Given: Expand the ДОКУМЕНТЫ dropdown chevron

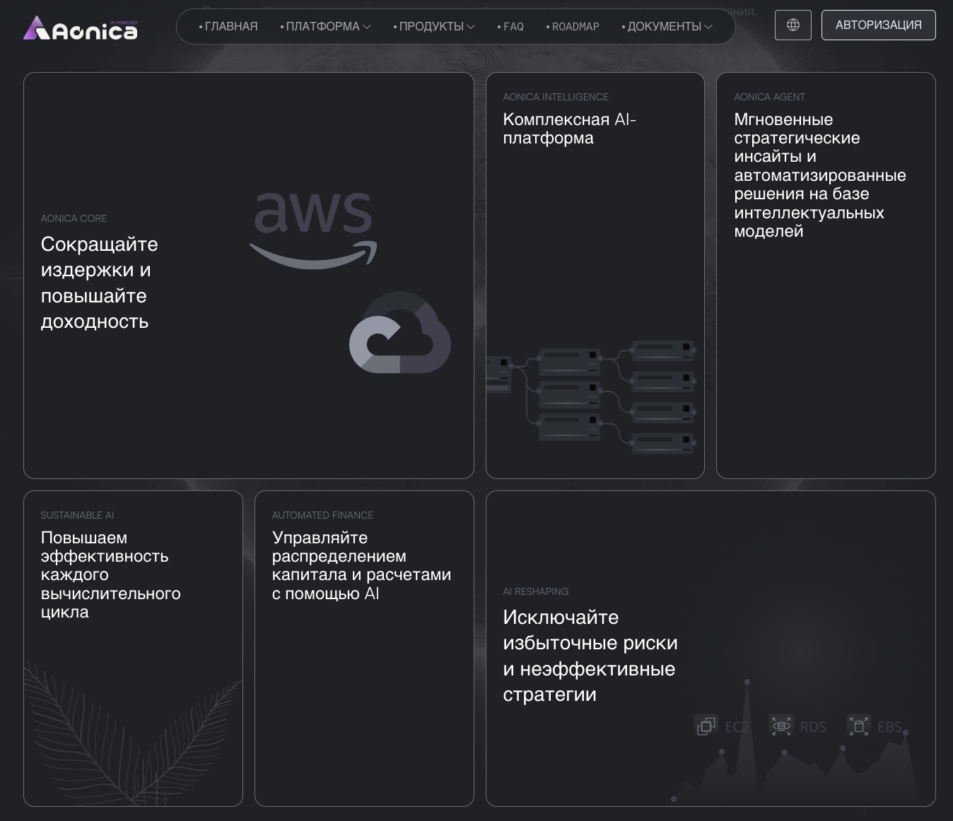Looking at the screenshot, I should pyautogui.click(x=708, y=27).
